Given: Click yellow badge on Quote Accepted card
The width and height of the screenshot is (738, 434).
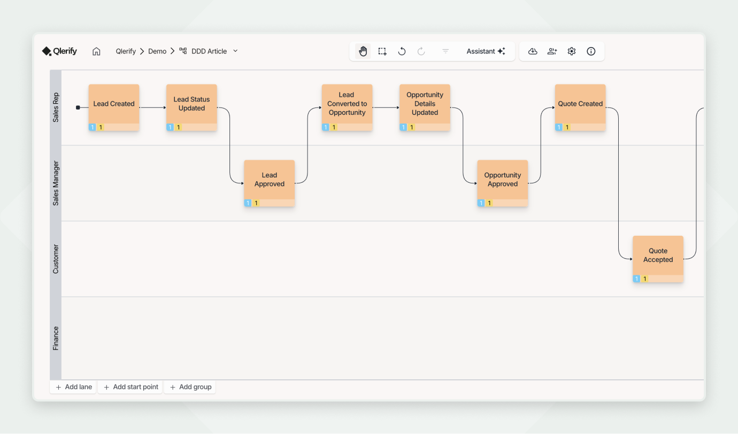Looking at the screenshot, I should [x=645, y=279].
